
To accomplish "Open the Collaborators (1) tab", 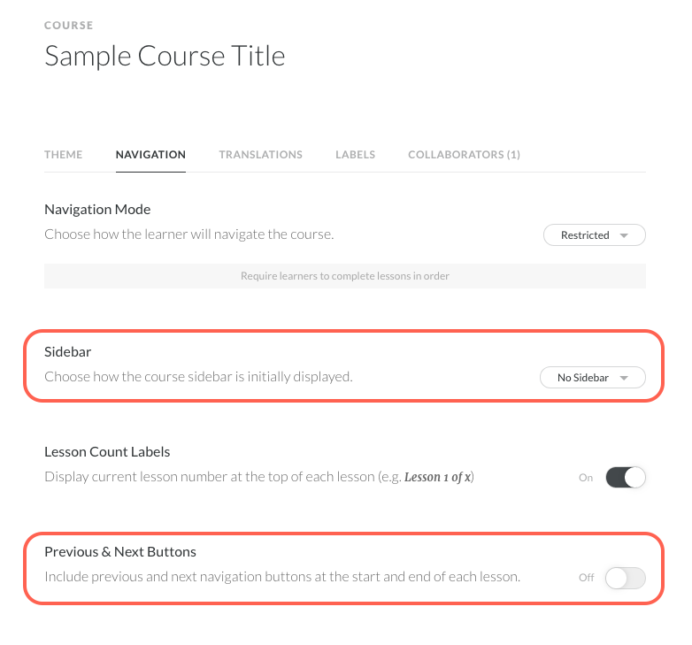I will (464, 155).
